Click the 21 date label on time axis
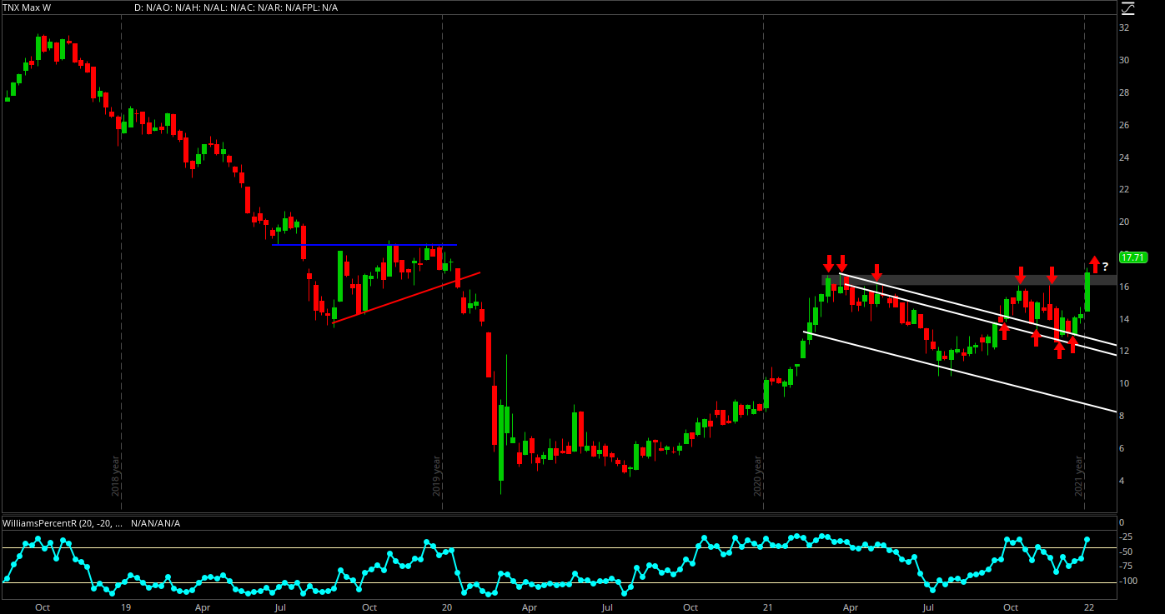Screen dimensions: 1165x614 point(768,607)
